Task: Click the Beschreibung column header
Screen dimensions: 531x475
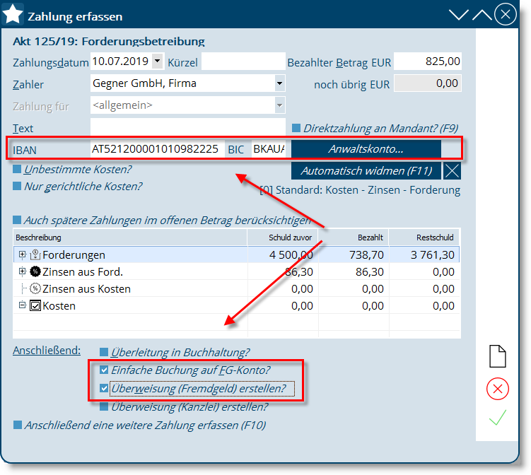Action: coord(129,237)
